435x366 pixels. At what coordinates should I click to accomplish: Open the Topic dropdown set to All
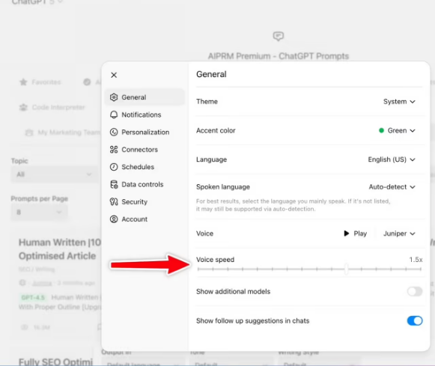click(x=55, y=174)
